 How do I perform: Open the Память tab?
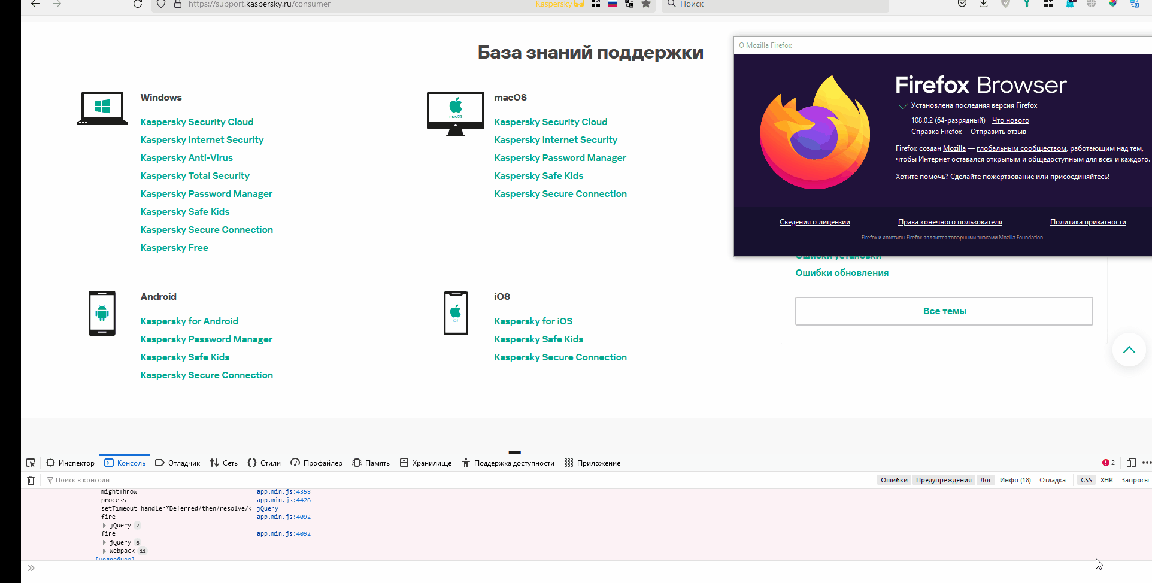tap(371, 463)
